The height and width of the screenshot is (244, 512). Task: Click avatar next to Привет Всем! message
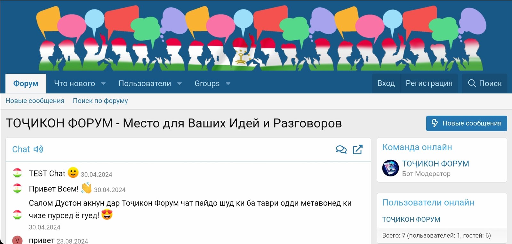(17, 188)
